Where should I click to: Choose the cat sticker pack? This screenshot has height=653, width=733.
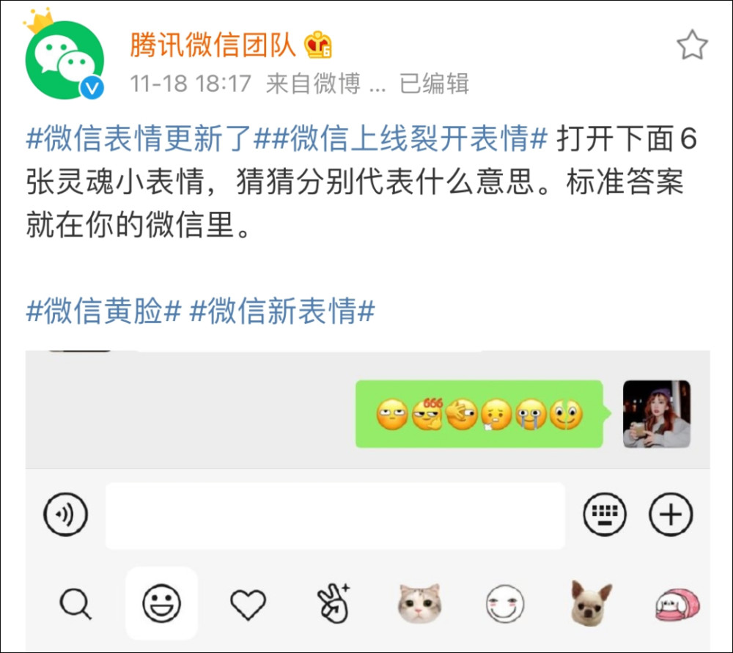420,603
